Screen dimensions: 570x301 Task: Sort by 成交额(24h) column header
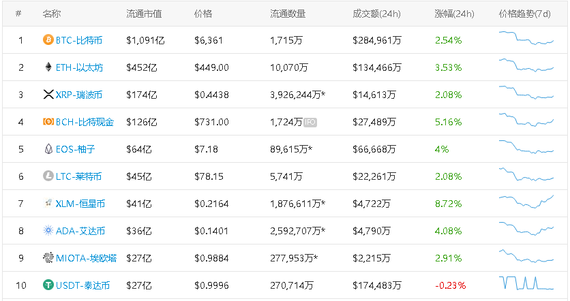[x=376, y=14]
